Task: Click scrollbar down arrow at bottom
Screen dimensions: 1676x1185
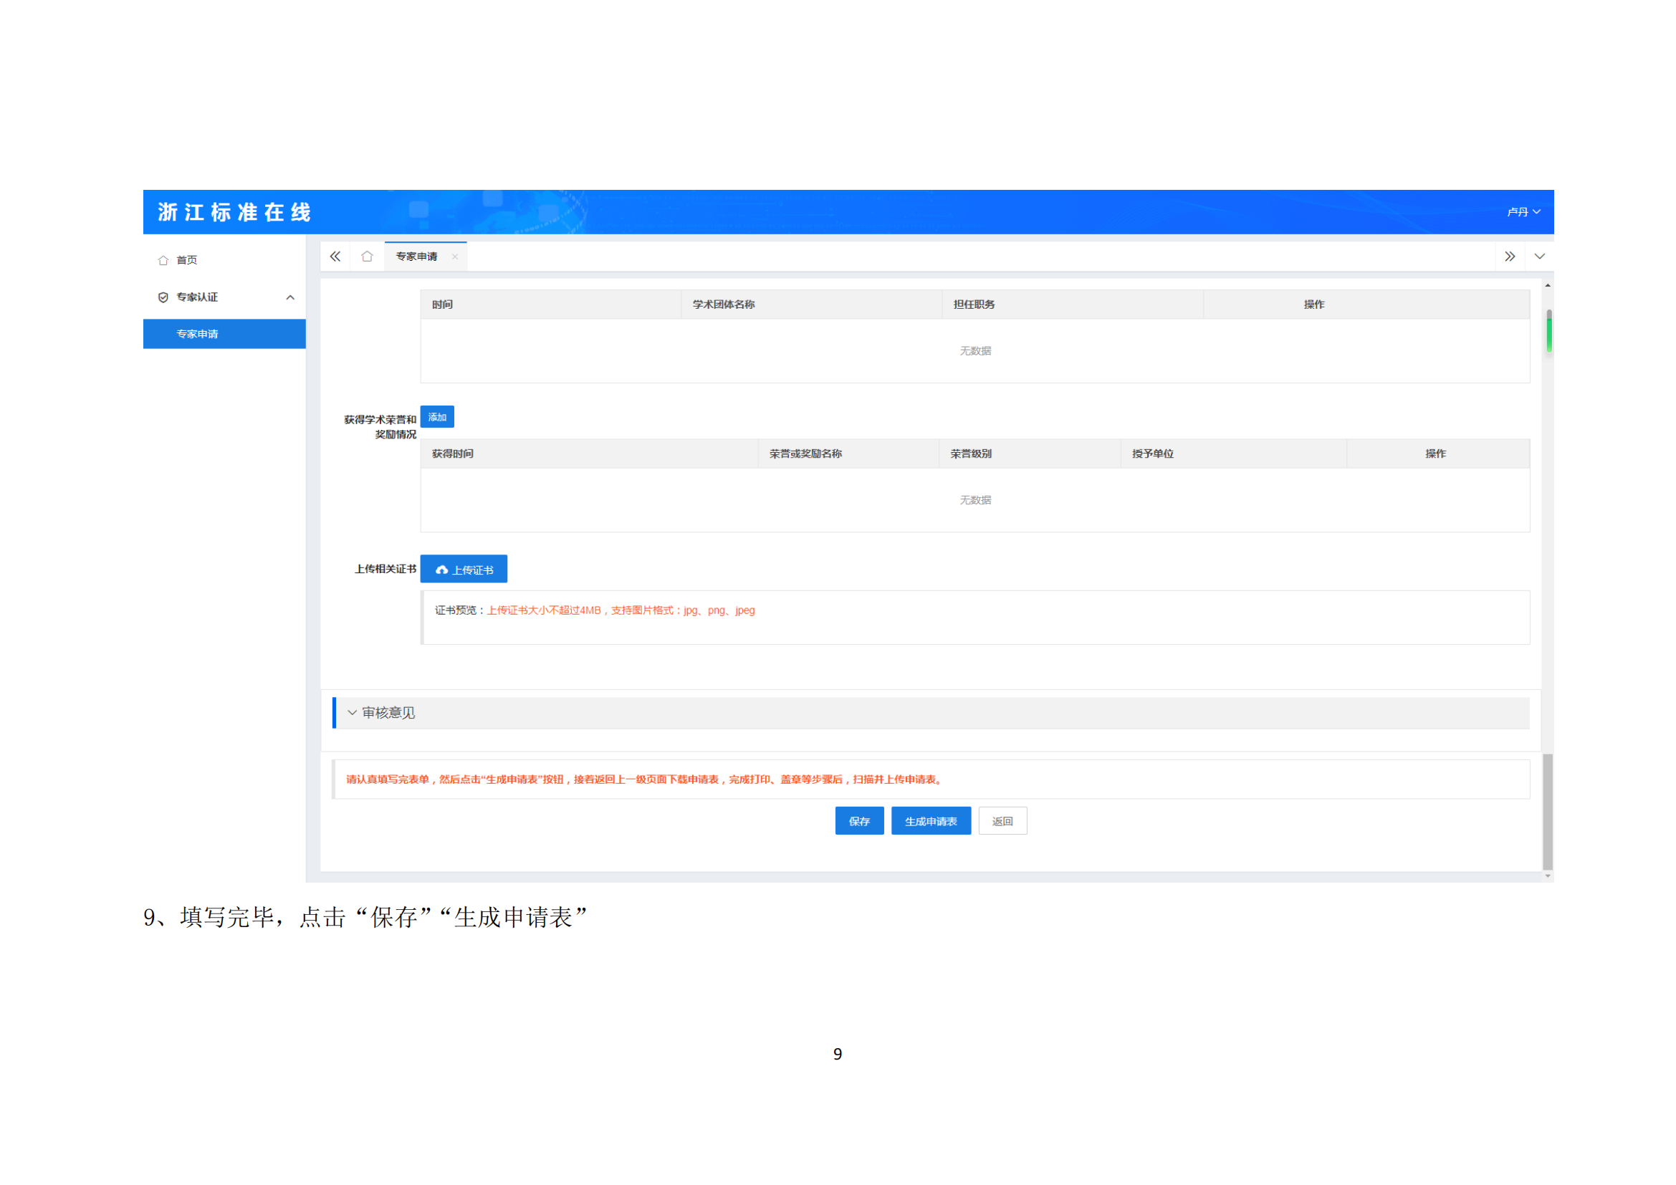Action: tap(1548, 876)
